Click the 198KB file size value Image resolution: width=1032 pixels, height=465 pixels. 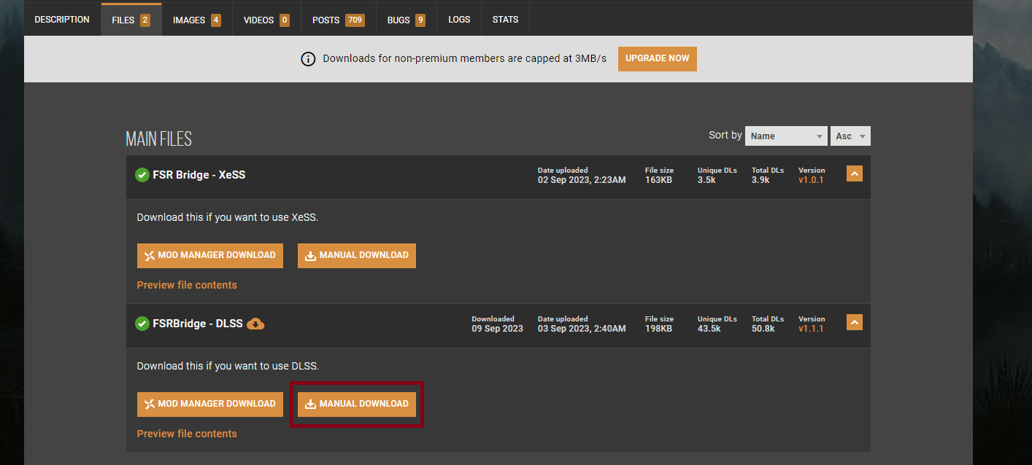point(658,329)
